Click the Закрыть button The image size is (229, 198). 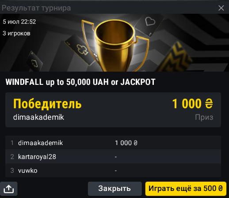[114, 189]
